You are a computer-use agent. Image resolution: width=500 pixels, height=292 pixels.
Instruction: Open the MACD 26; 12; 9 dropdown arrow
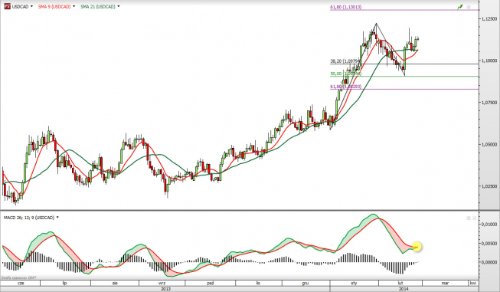tap(57, 218)
